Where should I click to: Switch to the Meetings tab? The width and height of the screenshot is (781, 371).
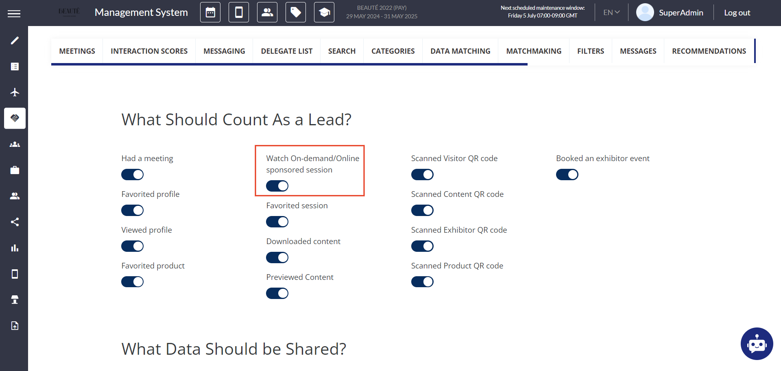click(77, 51)
